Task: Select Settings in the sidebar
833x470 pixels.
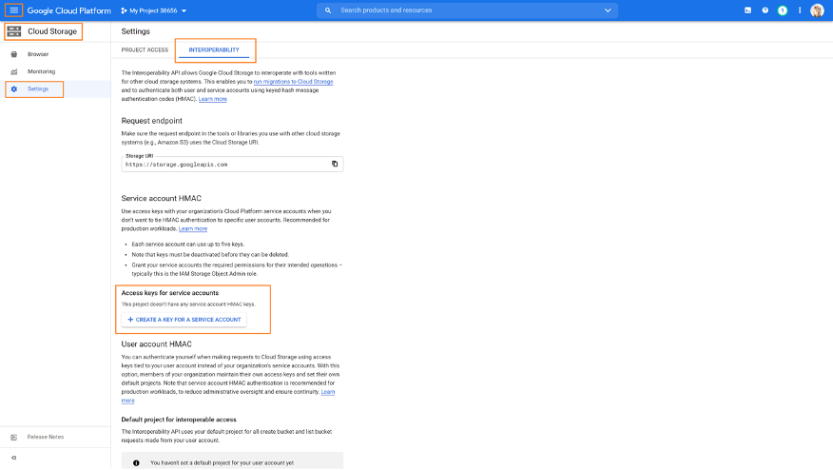Action: [x=38, y=89]
